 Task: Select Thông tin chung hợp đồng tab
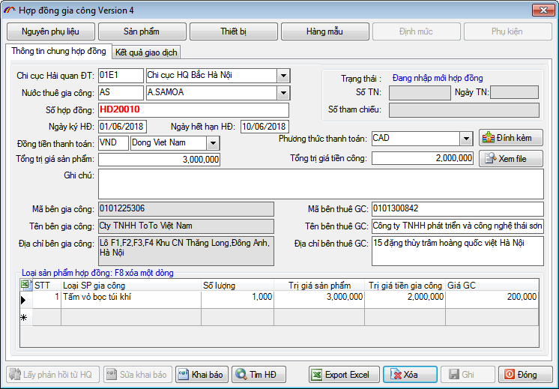(x=58, y=52)
